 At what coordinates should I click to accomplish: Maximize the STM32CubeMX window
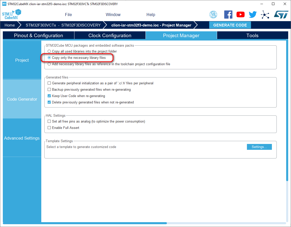[273, 4]
